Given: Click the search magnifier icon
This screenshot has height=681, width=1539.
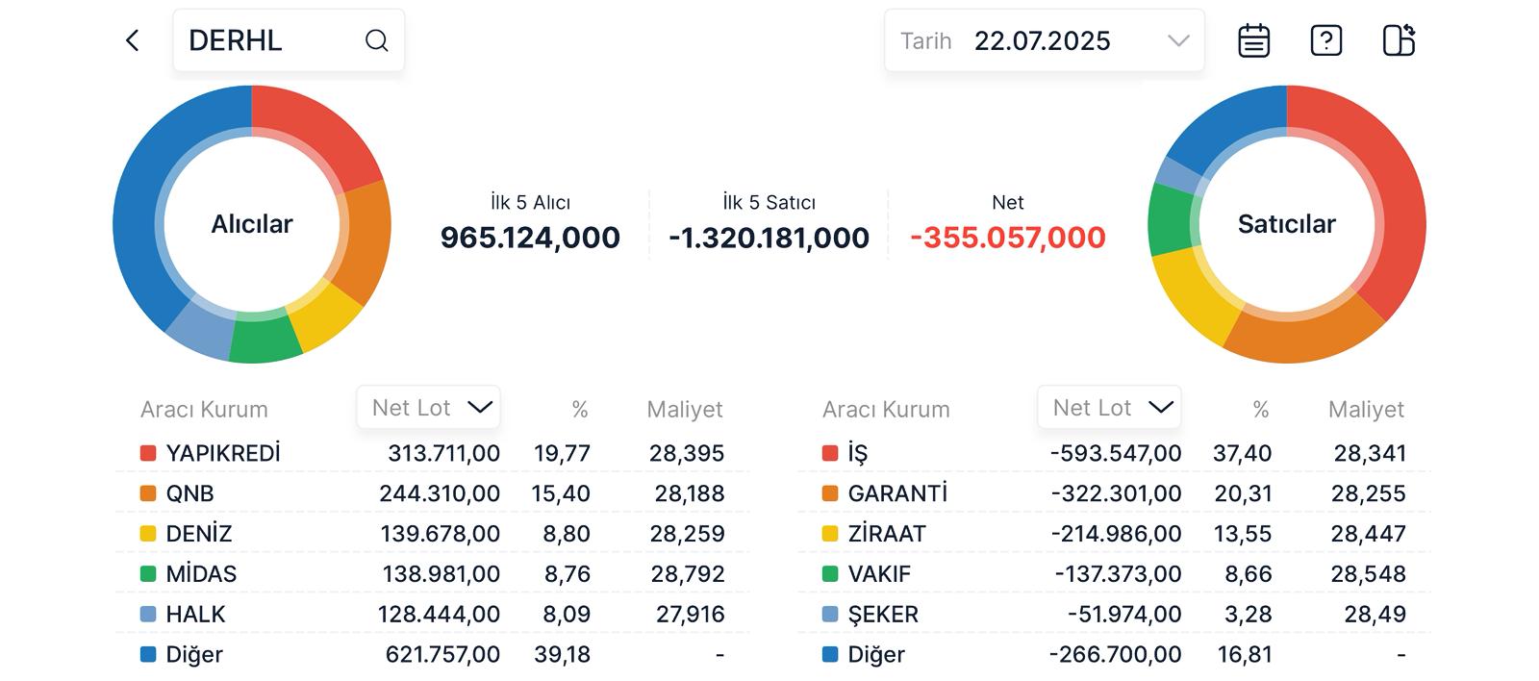Looking at the screenshot, I should [376, 40].
